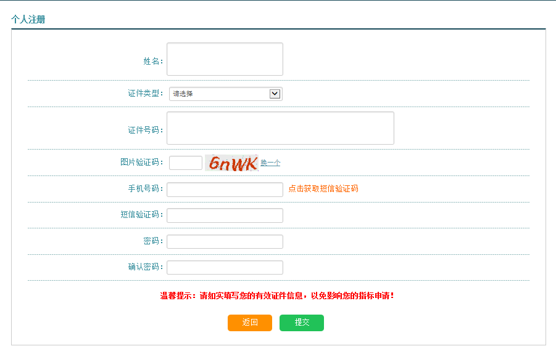The image size is (556, 346).
Task: Focus the 证件号码 ID number text box
Action: coord(280,128)
